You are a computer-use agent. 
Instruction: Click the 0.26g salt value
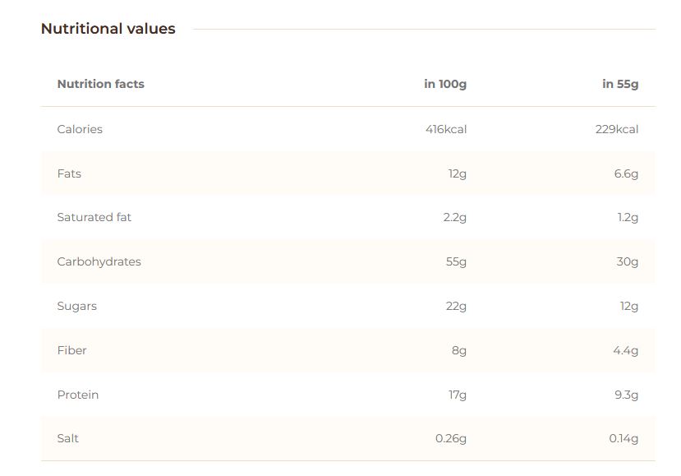tap(451, 438)
